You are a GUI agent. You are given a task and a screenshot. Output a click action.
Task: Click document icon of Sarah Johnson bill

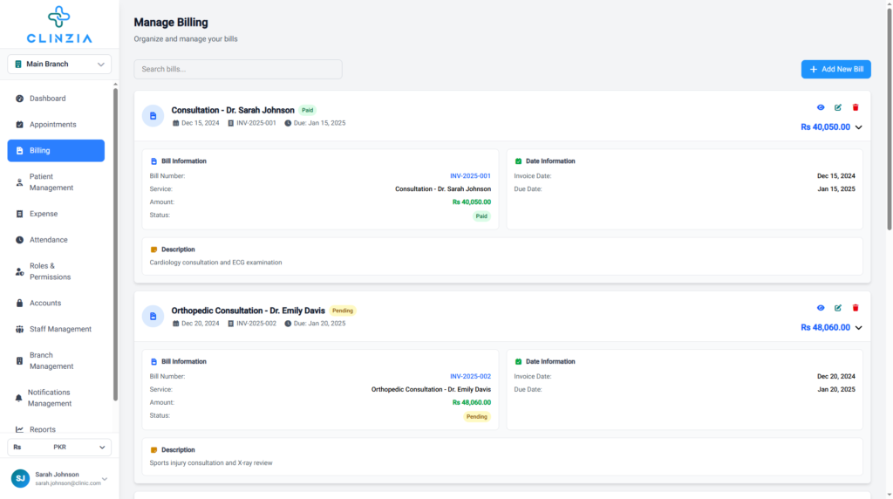153,116
